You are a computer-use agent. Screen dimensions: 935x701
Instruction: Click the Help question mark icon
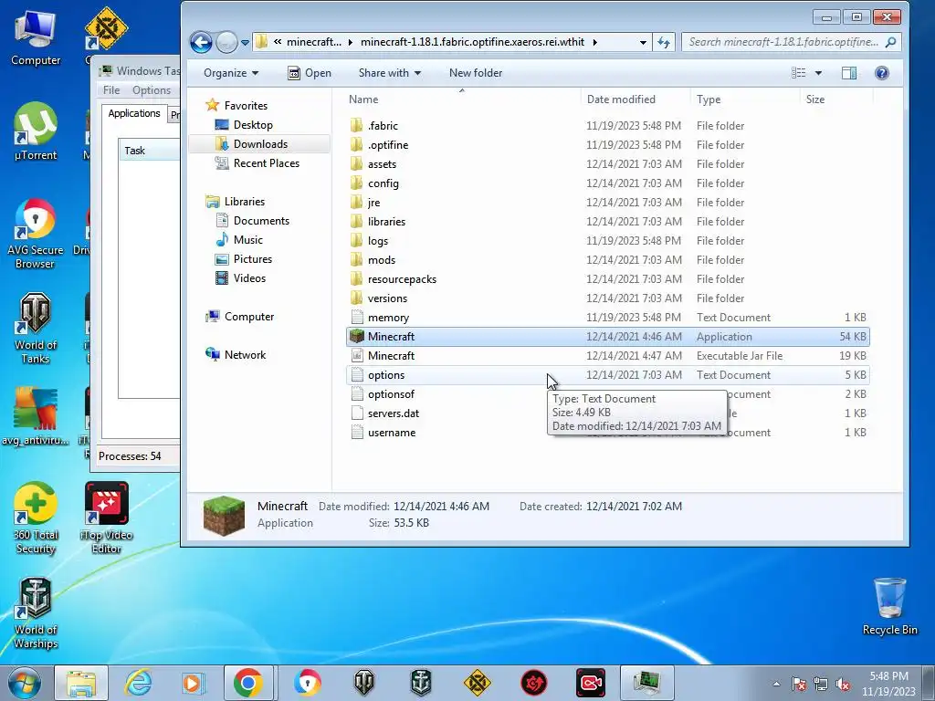pyautogui.click(x=881, y=73)
